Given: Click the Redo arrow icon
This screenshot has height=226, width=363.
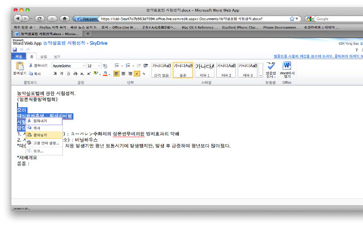Looking at the screenshot, I should click(28, 50).
